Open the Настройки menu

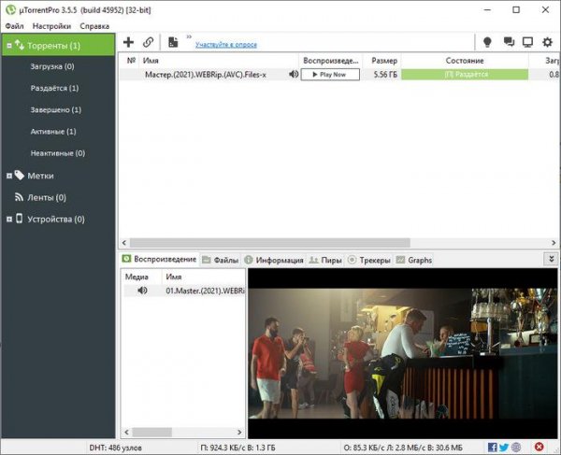point(51,26)
